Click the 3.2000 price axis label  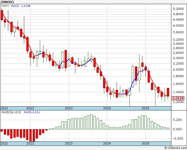coord(178,40)
